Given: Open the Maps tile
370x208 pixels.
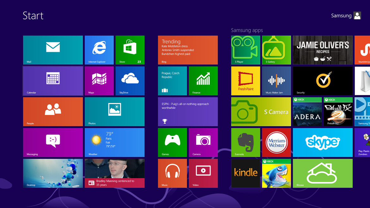Looking at the screenshot, I should pyautogui.click(x=99, y=81).
